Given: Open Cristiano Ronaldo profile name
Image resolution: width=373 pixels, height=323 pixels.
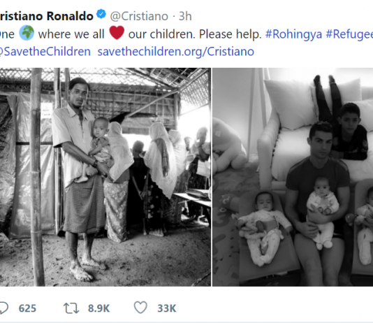Looking at the screenshot, I should (47, 16).
